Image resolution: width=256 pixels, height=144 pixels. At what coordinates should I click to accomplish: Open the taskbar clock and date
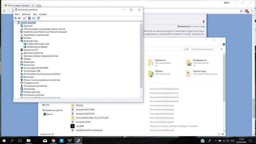tap(241, 140)
